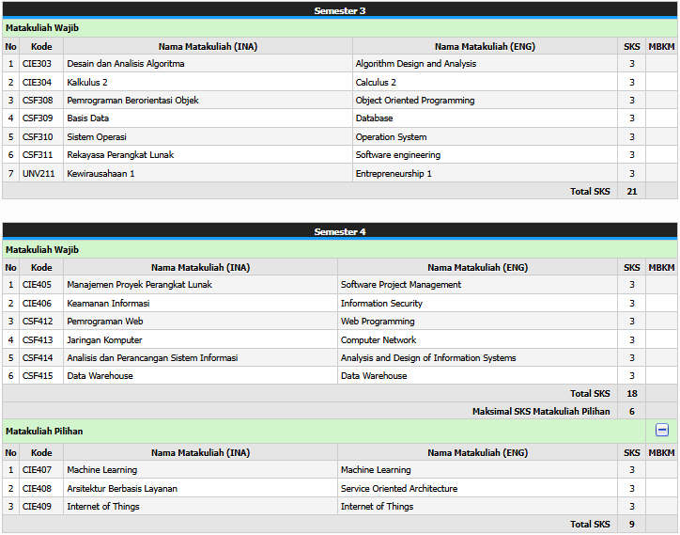The height and width of the screenshot is (535, 680).
Task: Click the Pemrograman Web course name
Action: [x=104, y=322]
